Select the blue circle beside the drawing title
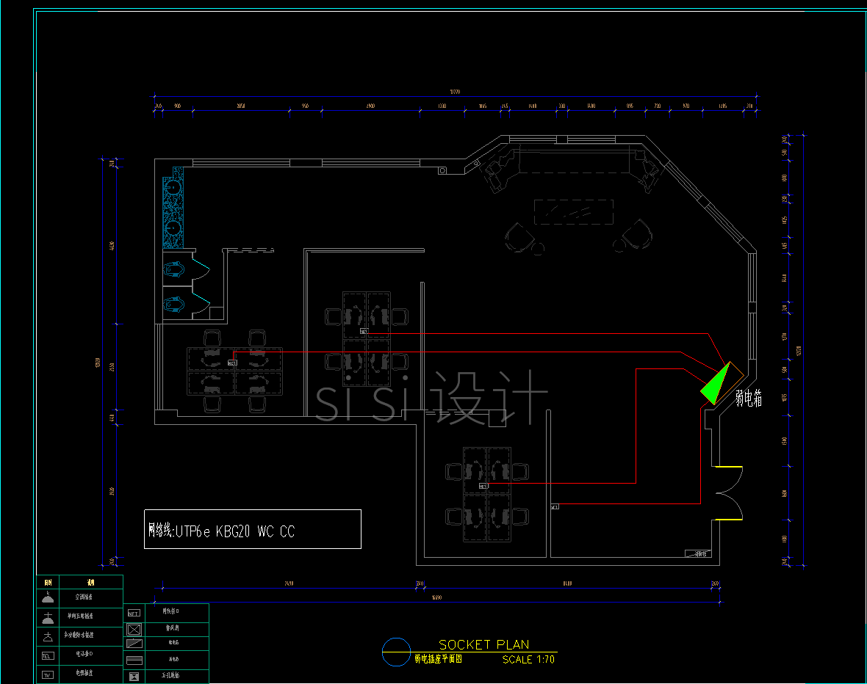Viewport: 867px width, 684px height. [396, 650]
